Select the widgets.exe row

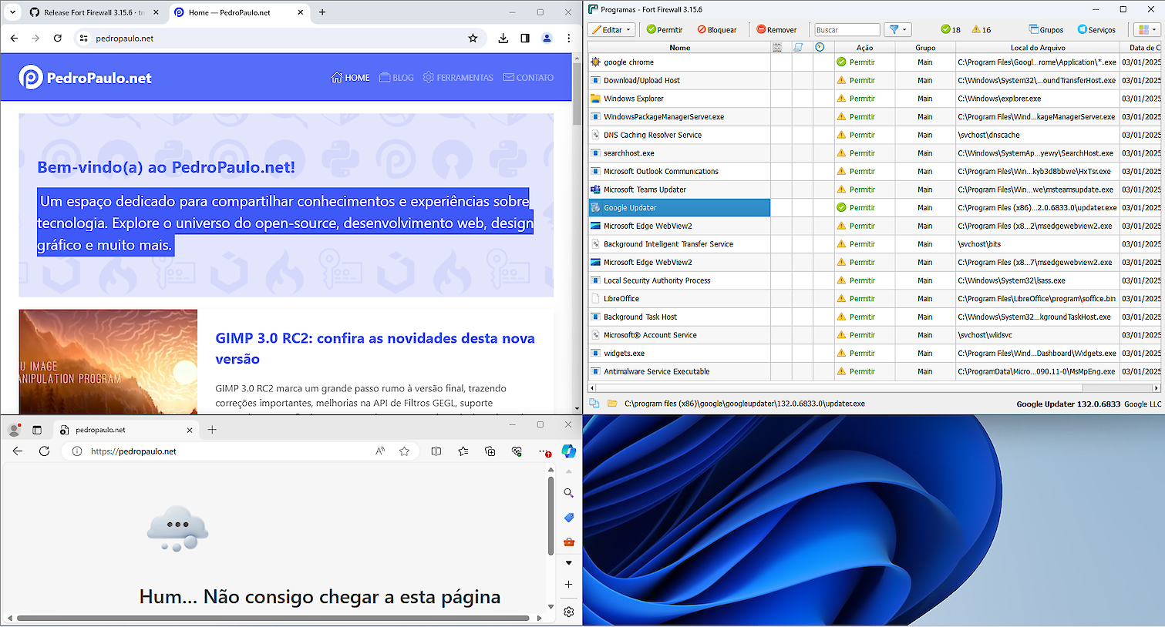(874, 354)
